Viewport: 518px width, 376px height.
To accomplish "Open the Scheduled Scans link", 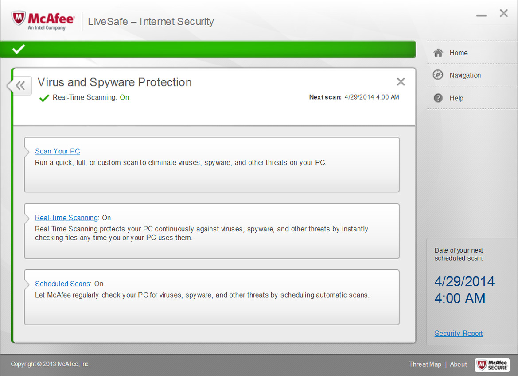I will pyautogui.click(x=62, y=284).
